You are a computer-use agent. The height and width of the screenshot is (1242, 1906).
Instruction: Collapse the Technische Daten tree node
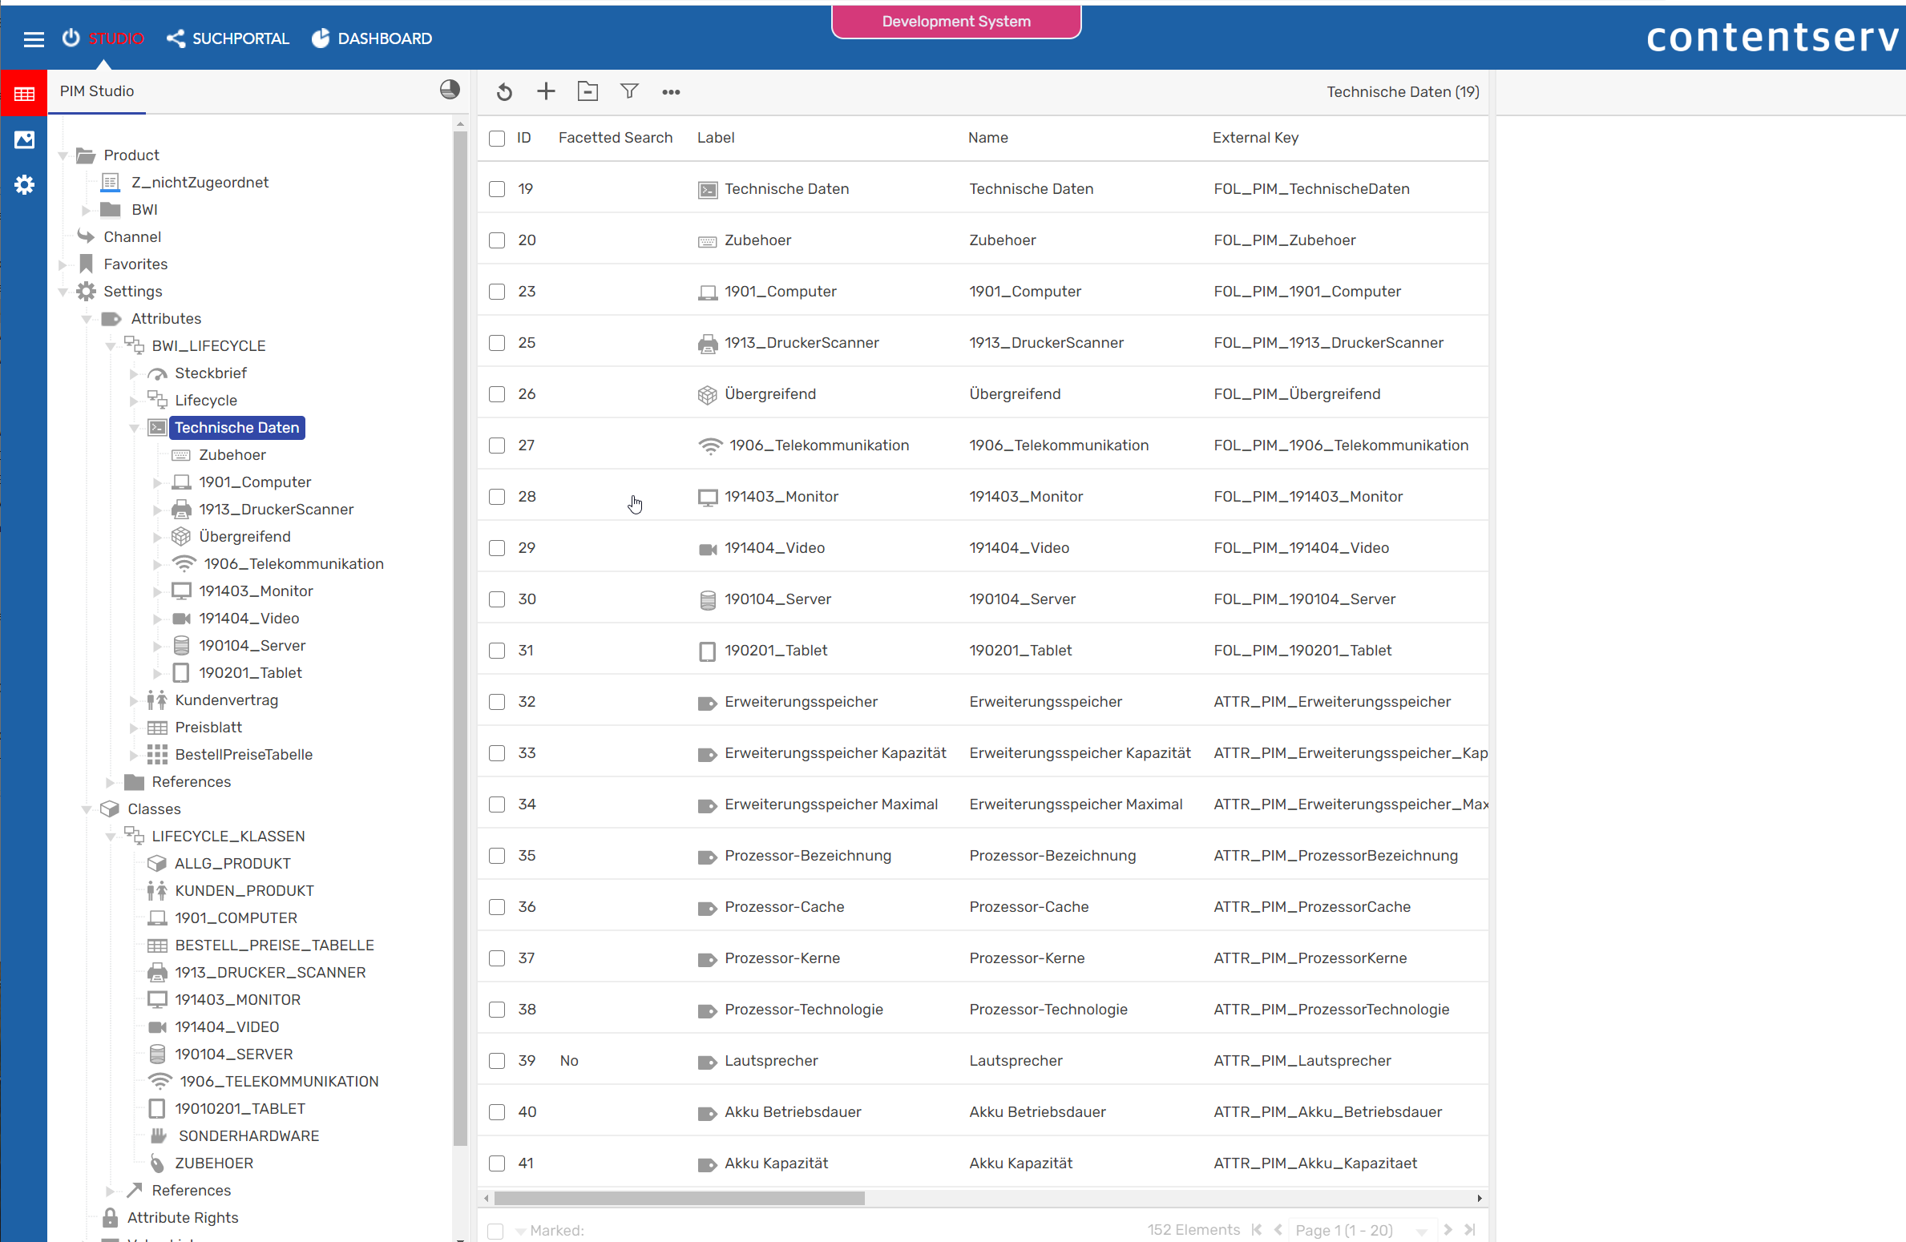[134, 428]
